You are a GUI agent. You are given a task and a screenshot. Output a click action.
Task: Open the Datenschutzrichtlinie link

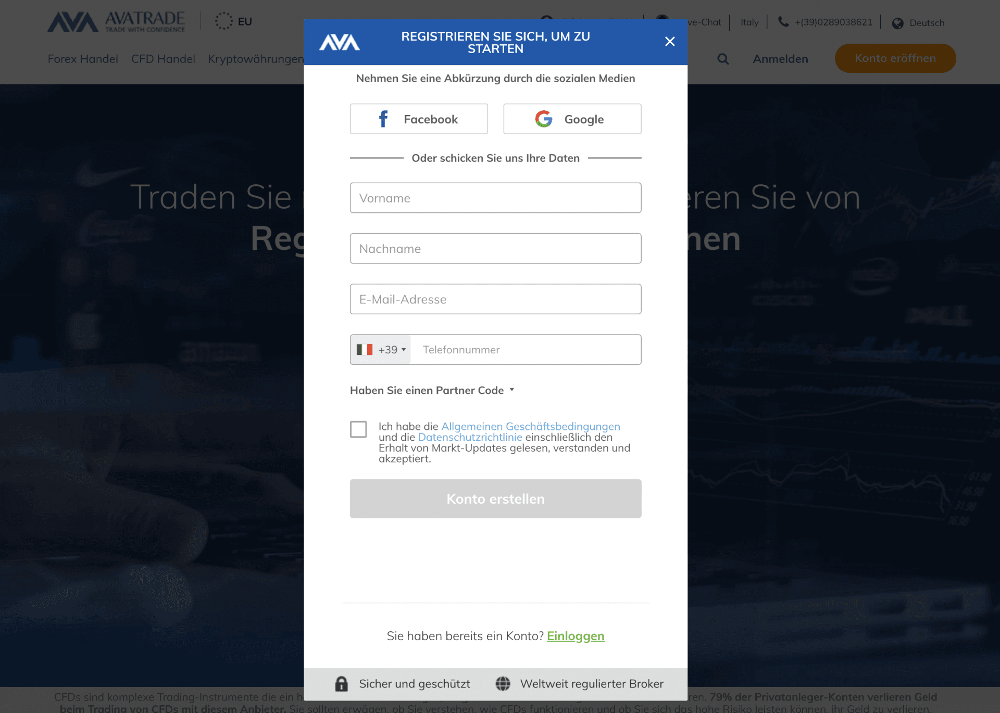click(470, 437)
